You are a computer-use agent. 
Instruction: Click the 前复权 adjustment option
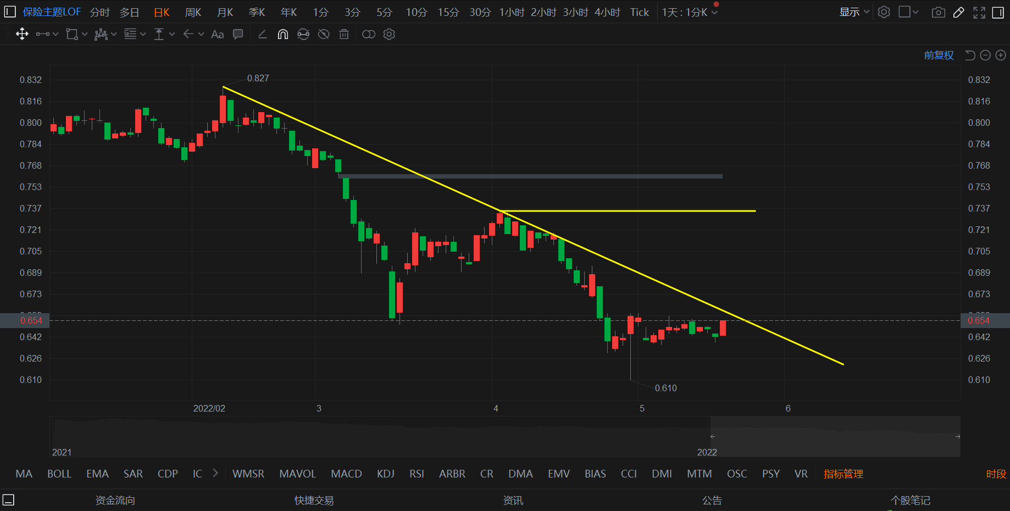(x=939, y=55)
